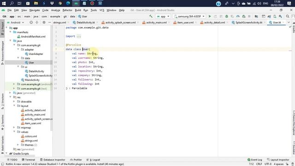The width and height of the screenshot is (295, 166).
Task: Click the Search Everywhere magnifier icon
Action: [x=288, y=17]
